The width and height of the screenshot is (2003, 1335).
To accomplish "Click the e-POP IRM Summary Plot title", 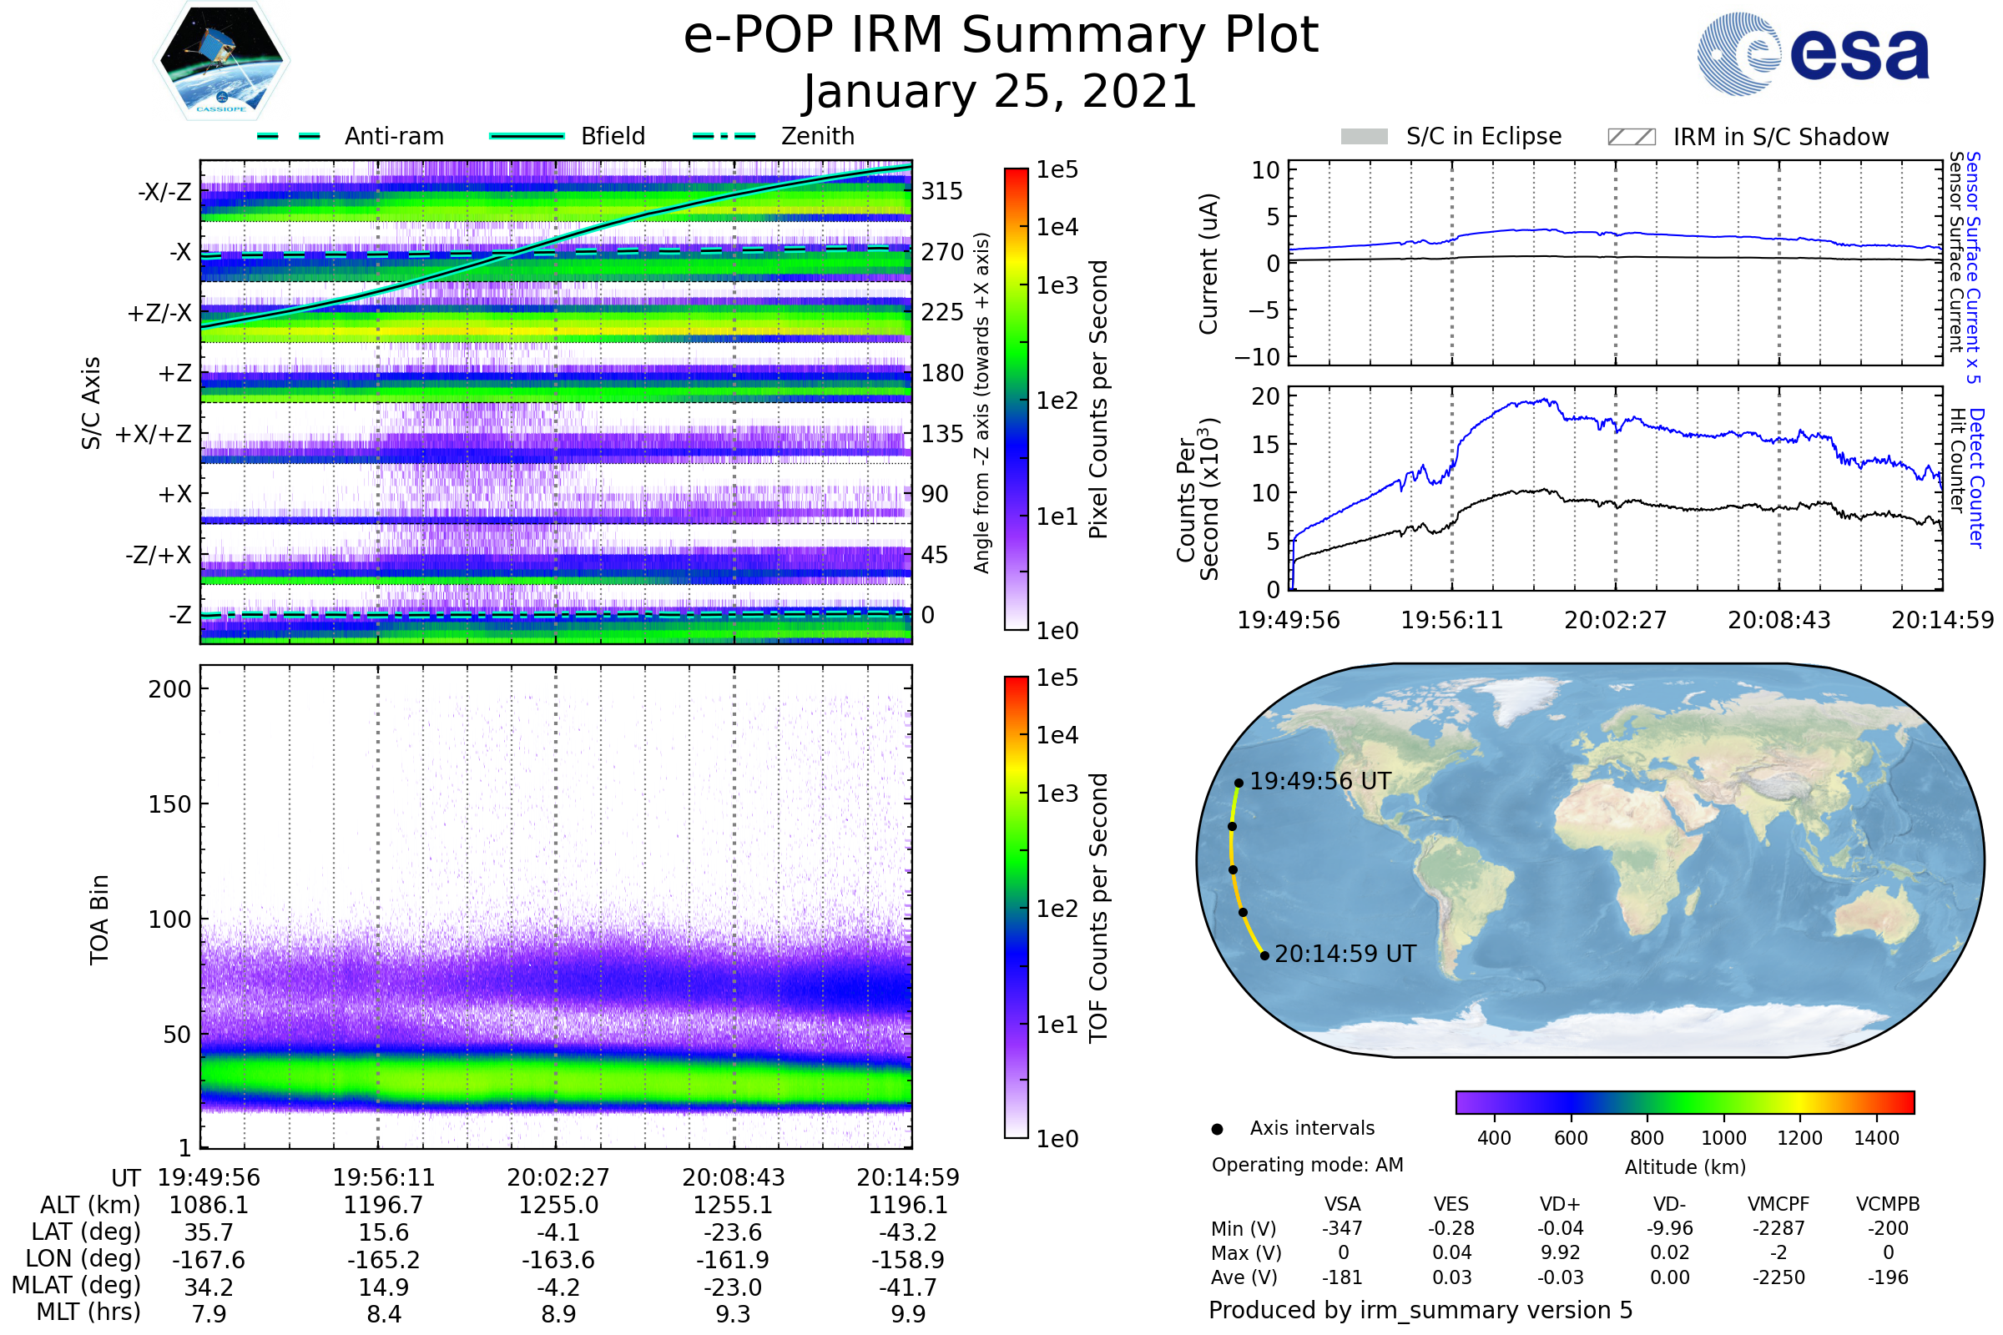I will (x=1001, y=36).
